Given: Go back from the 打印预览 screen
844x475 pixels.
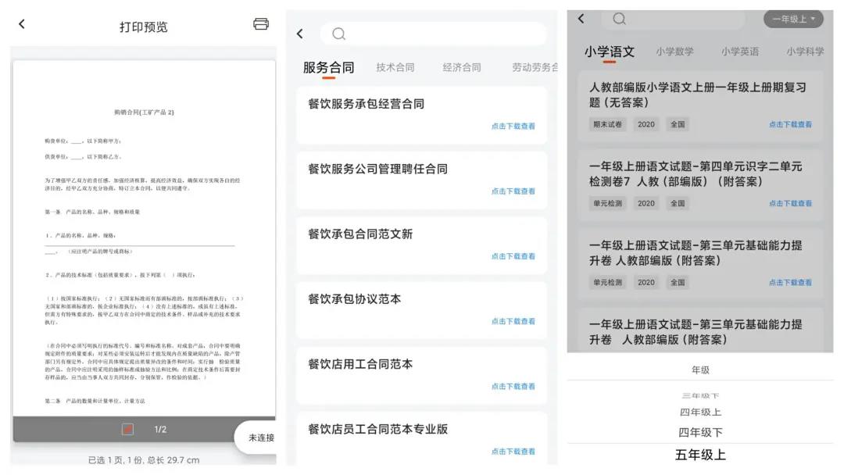Looking at the screenshot, I should point(22,24).
